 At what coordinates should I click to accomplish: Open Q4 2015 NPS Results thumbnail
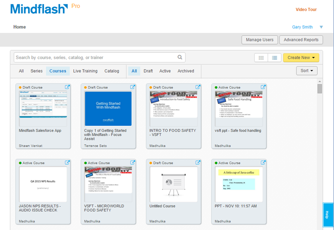pyautogui.click(x=43, y=184)
